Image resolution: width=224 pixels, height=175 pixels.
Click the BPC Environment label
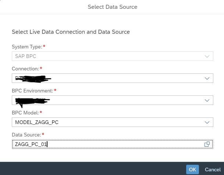tap(33, 91)
